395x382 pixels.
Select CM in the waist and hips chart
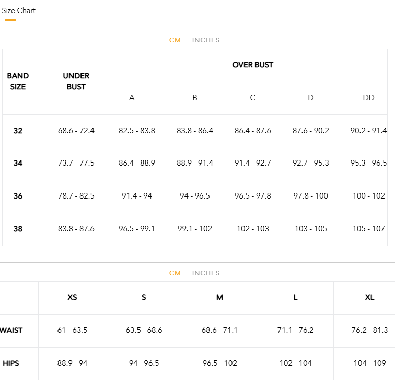click(x=175, y=273)
